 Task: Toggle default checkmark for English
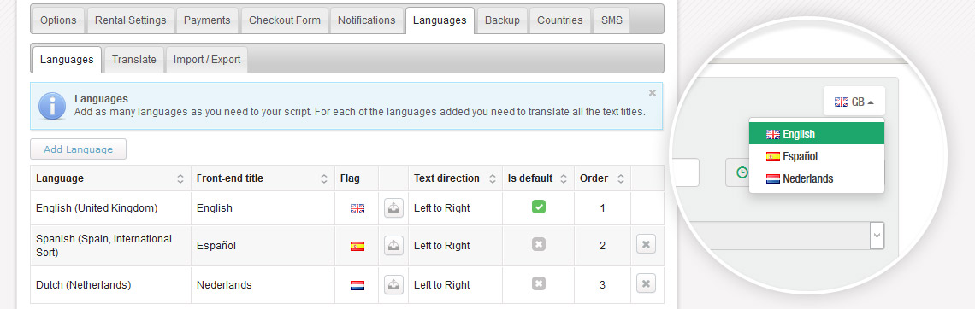tap(539, 207)
